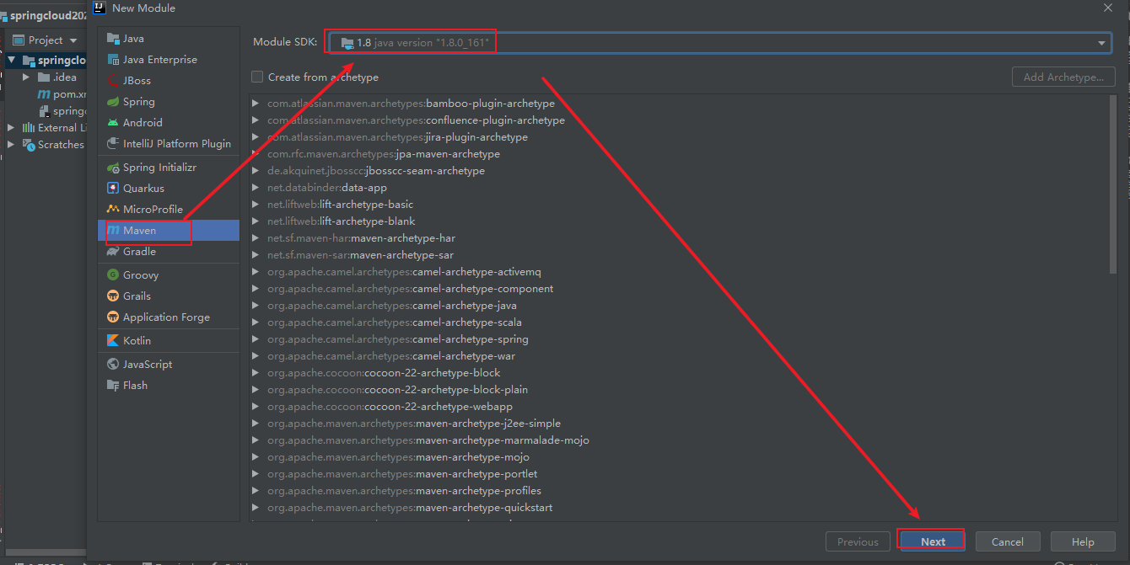The image size is (1130, 565).
Task: Expand the .idea folder node
Action: [x=26, y=77]
